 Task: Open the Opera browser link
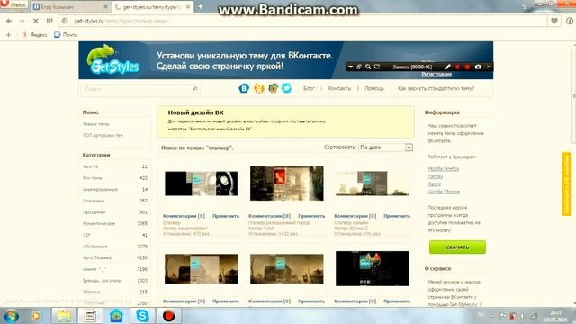[434, 184]
